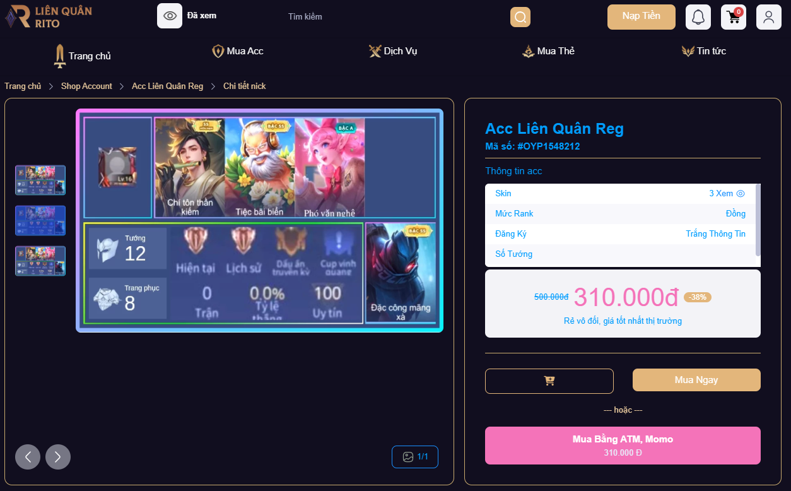Open Mua Acc menu item
Image resolution: width=791 pixels, height=491 pixels.
pyautogui.click(x=238, y=51)
